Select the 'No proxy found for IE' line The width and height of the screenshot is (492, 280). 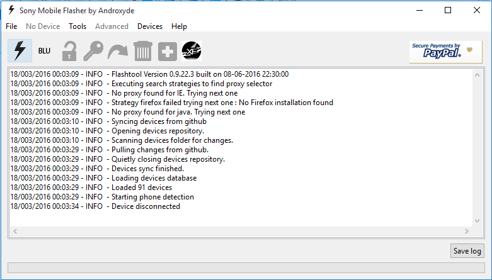124,93
